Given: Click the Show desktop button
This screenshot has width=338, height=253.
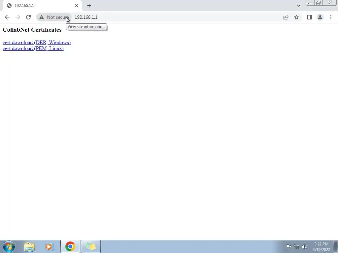Looking at the screenshot, I should point(336,246).
